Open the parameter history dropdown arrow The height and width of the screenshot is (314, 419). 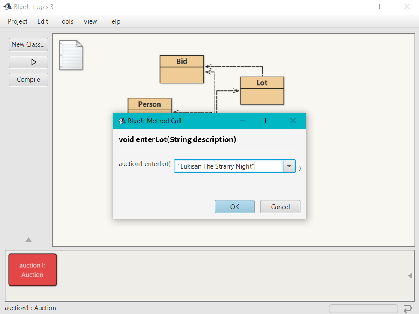[289, 166]
